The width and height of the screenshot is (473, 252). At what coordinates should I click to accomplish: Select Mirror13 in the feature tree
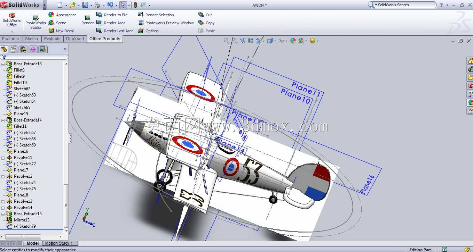pyautogui.click(x=22, y=220)
